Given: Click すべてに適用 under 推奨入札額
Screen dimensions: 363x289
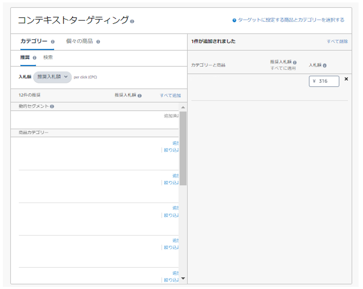Looking at the screenshot, I should (283, 68).
